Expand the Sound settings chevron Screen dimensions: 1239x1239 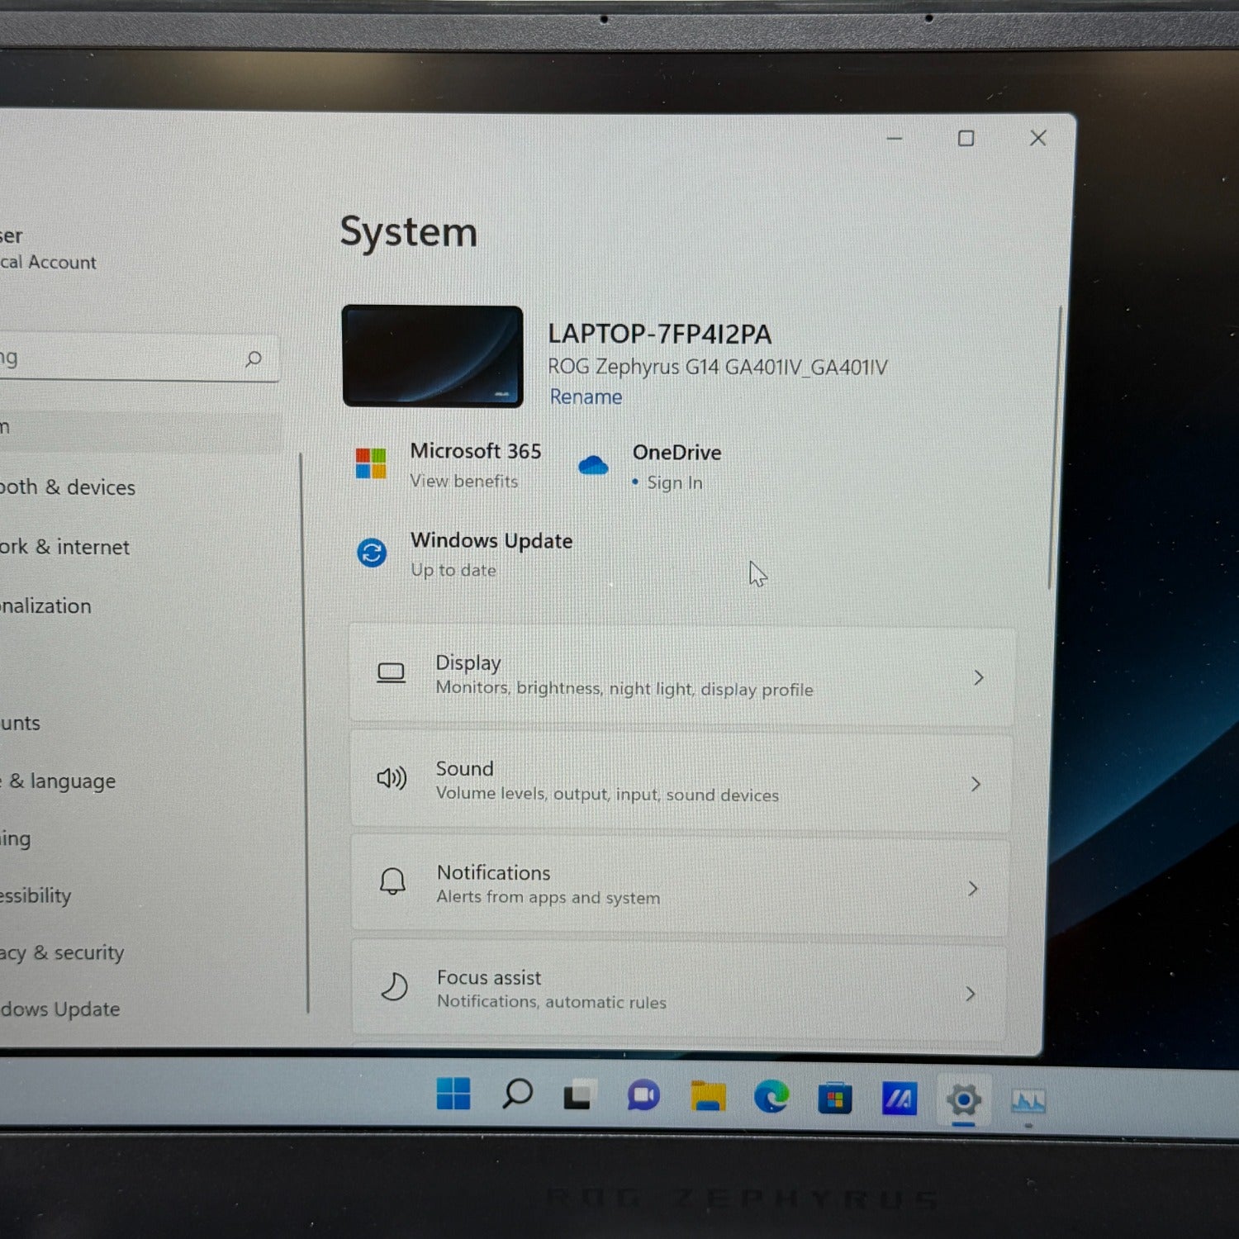tap(976, 784)
